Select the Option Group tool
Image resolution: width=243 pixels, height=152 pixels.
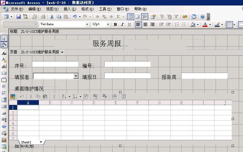pyautogui.click(x=4, y=80)
